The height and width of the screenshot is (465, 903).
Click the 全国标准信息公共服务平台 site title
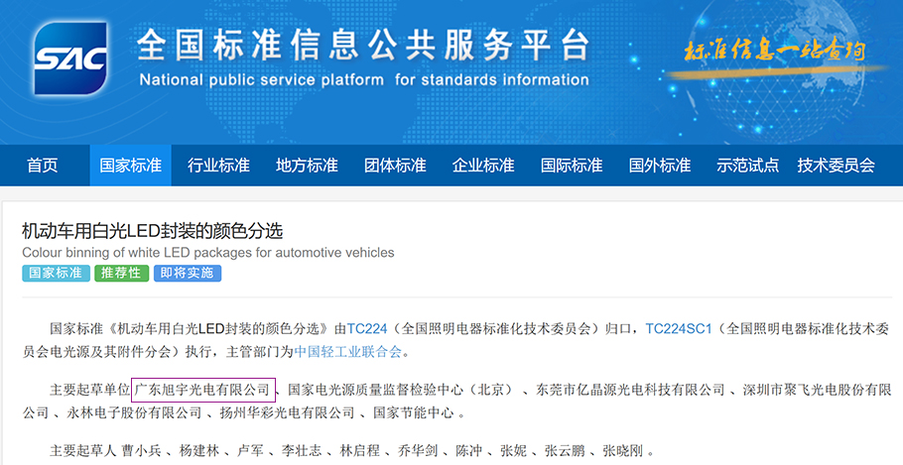click(362, 46)
